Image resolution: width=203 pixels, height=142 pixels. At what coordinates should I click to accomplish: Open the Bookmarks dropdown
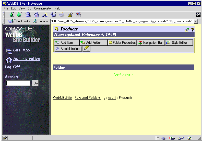click(x=19, y=21)
